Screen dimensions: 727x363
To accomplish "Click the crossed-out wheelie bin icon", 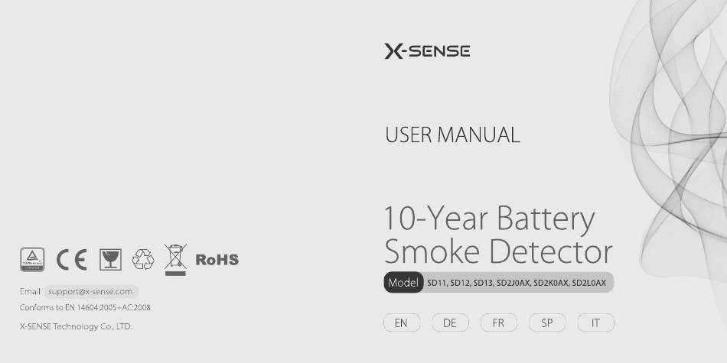I will coord(175,260).
